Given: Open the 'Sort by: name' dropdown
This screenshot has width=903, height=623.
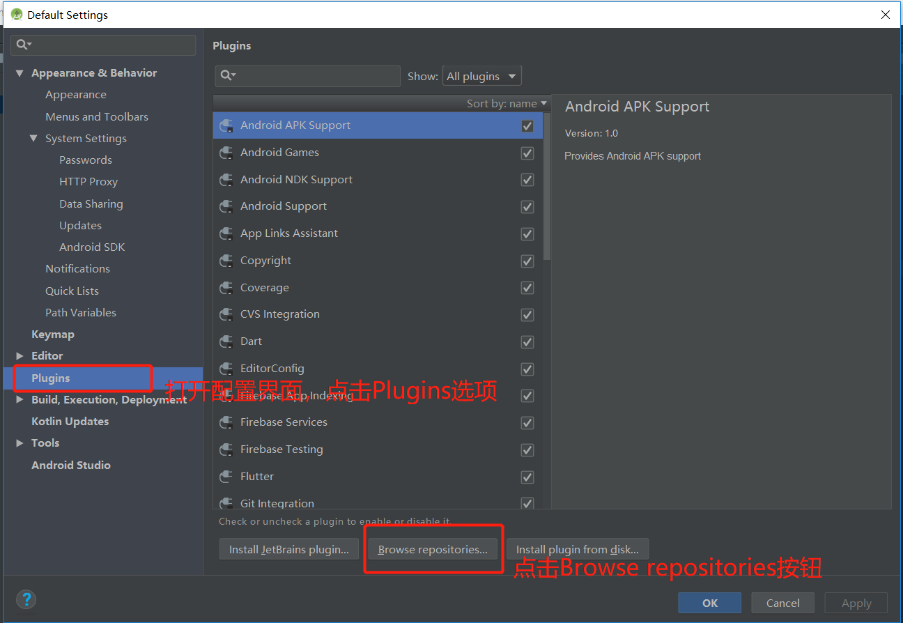Looking at the screenshot, I should pyautogui.click(x=507, y=104).
